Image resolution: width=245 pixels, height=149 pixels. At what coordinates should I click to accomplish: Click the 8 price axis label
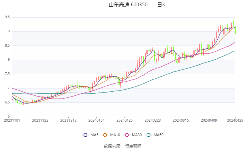click(x=9, y=60)
